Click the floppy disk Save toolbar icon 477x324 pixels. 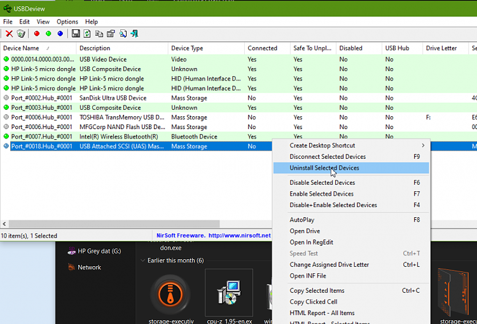coord(76,34)
